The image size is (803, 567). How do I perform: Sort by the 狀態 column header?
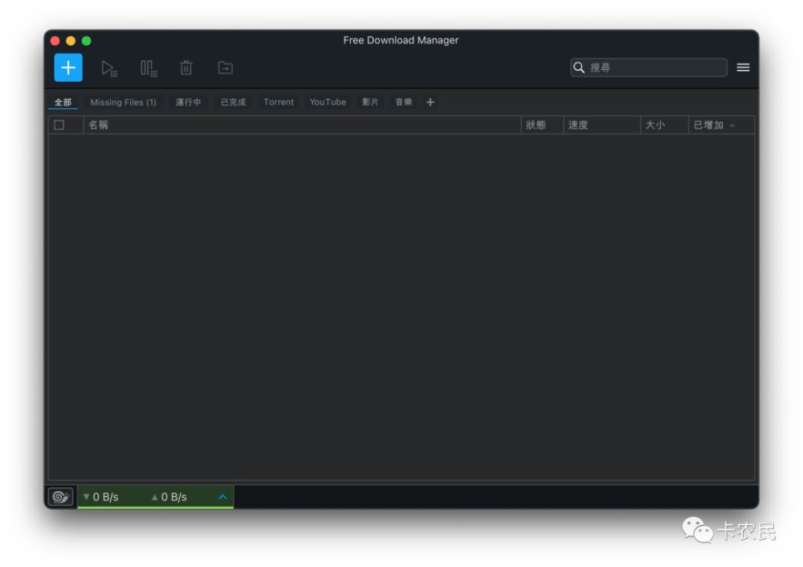click(x=542, y=125)
